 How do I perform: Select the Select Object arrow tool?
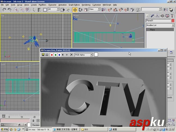pos(34,10)
